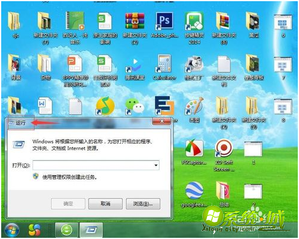This screenshot has height=239, width=299.
Task: Open the screenshot thumbnail labeled 1
Action: tap(253, 148)
